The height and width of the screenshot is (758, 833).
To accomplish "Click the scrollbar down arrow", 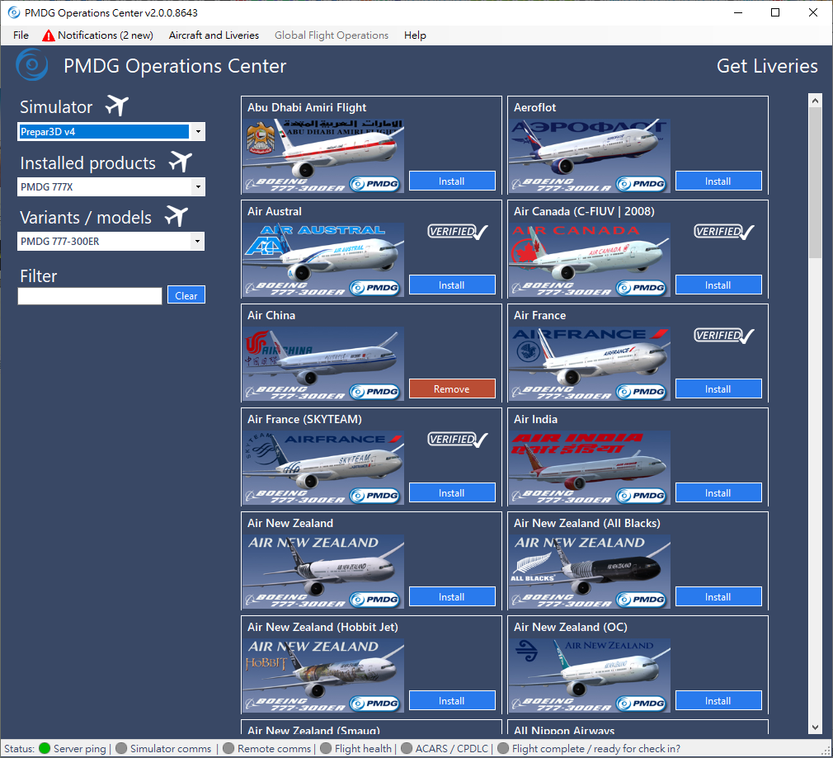I will [x=815, y=727].
